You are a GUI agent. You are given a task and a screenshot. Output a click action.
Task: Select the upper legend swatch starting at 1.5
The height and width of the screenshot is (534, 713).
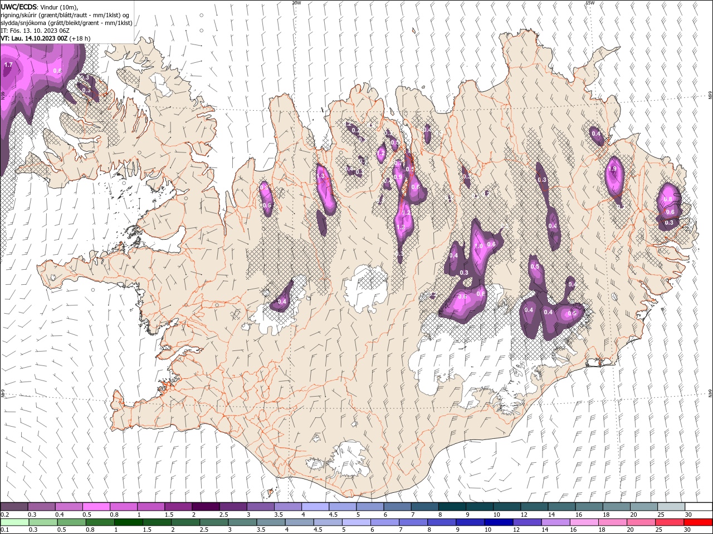pyautogui.click(x=178, y=507)
